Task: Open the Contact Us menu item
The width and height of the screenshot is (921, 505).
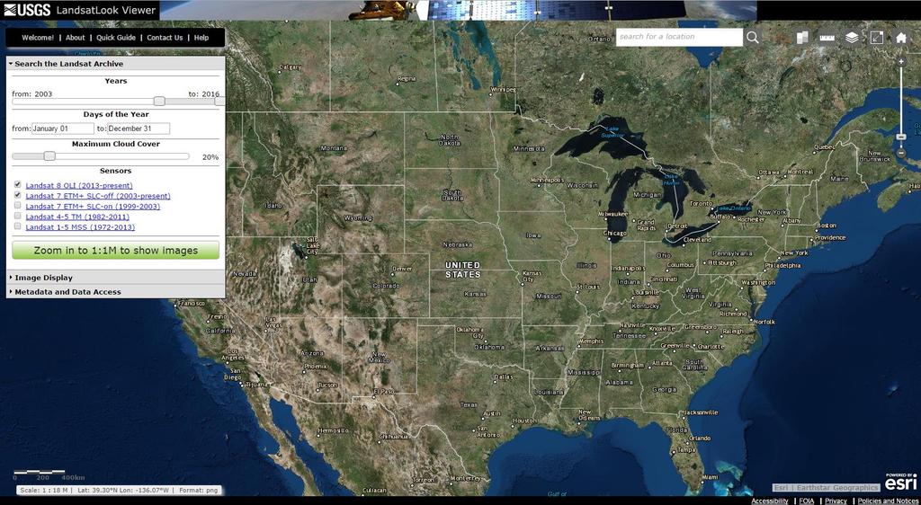Action: tap(165, 38)
